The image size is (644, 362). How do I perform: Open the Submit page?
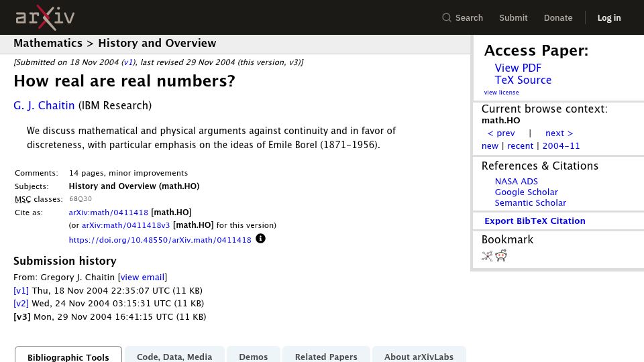(513, 17)
